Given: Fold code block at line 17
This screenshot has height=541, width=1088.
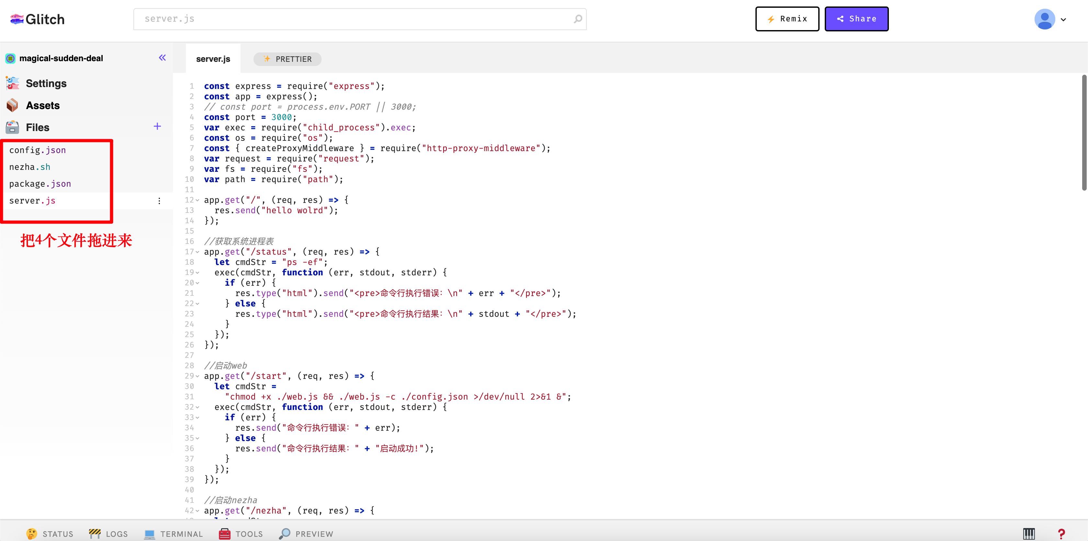Looking at the screenshot, I should pos(197,252).
